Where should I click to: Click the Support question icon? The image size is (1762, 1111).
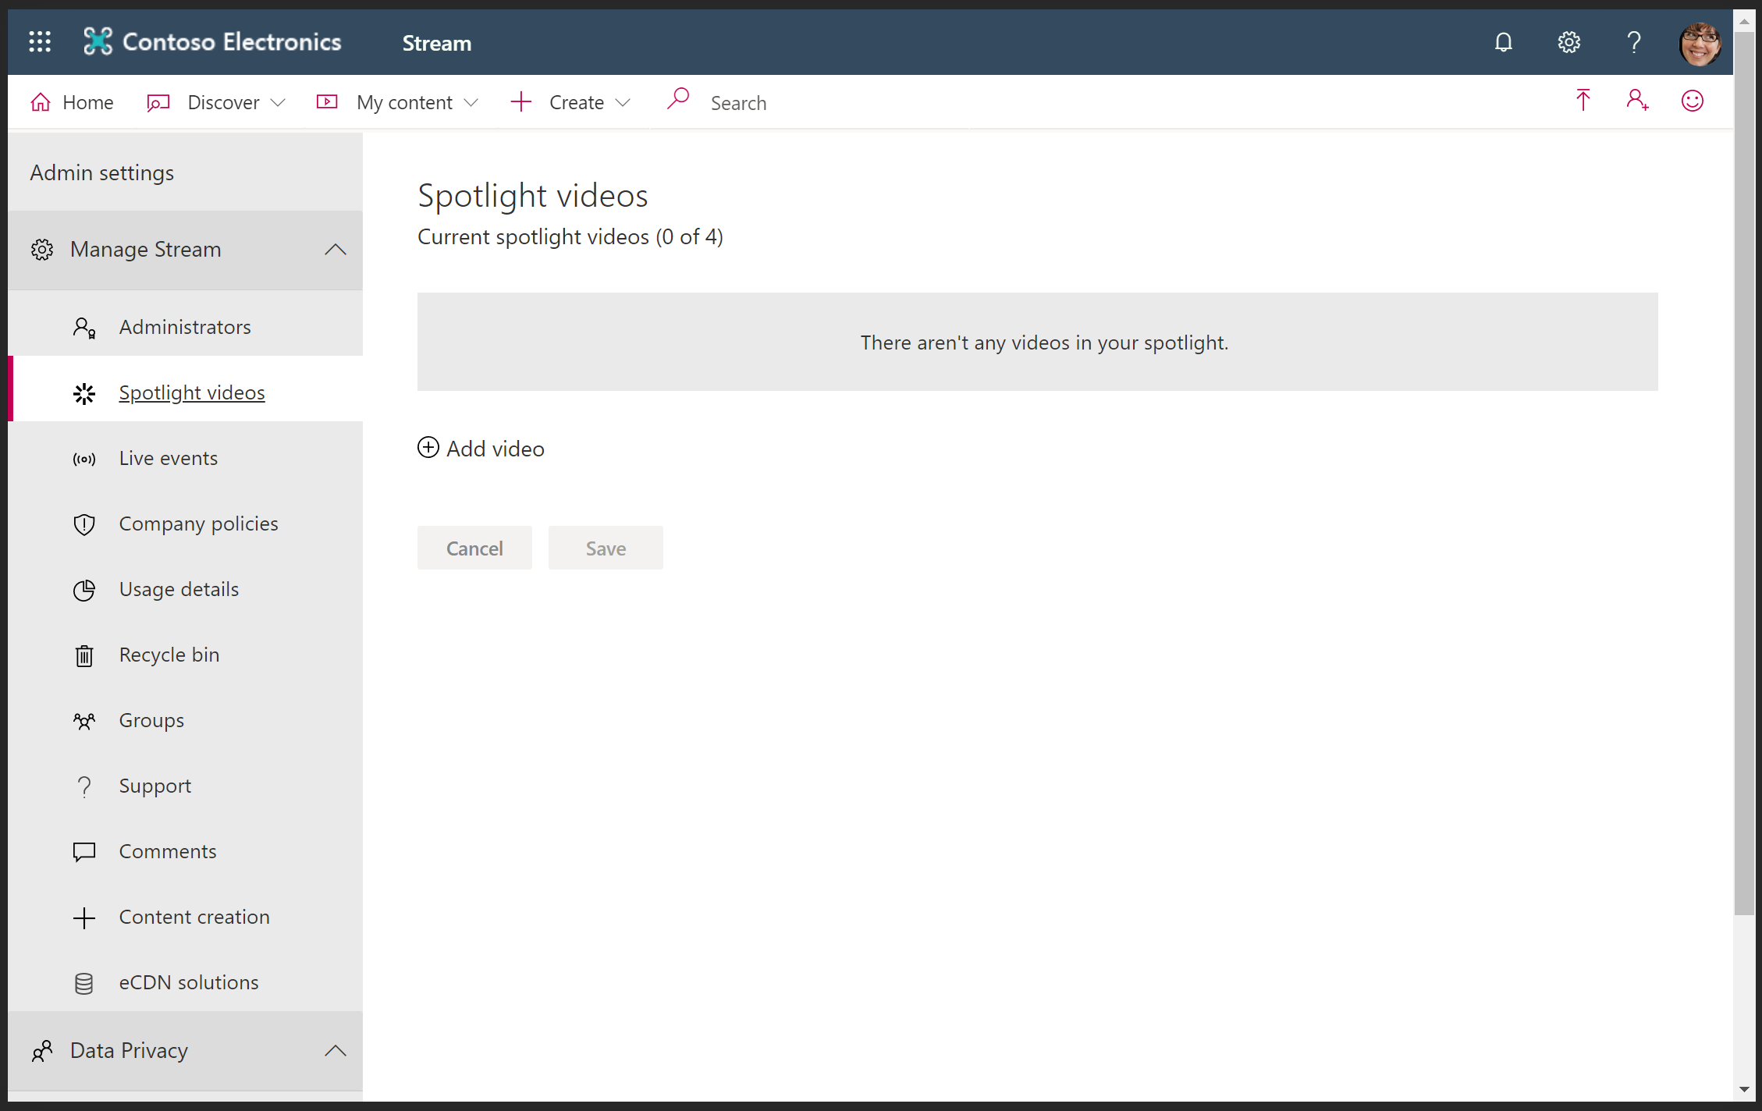pyautogui.click(x=84, y=786)
